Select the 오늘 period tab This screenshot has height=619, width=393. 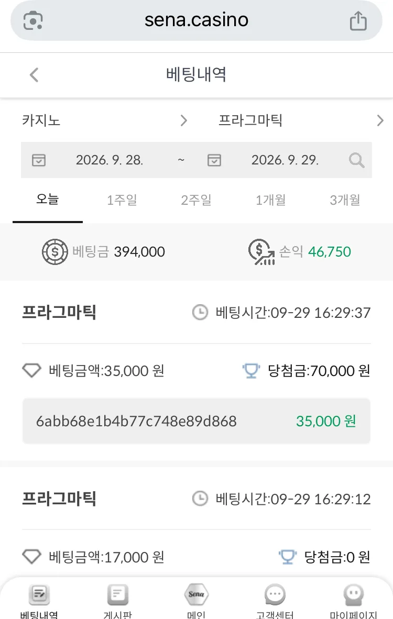[47, 200]
